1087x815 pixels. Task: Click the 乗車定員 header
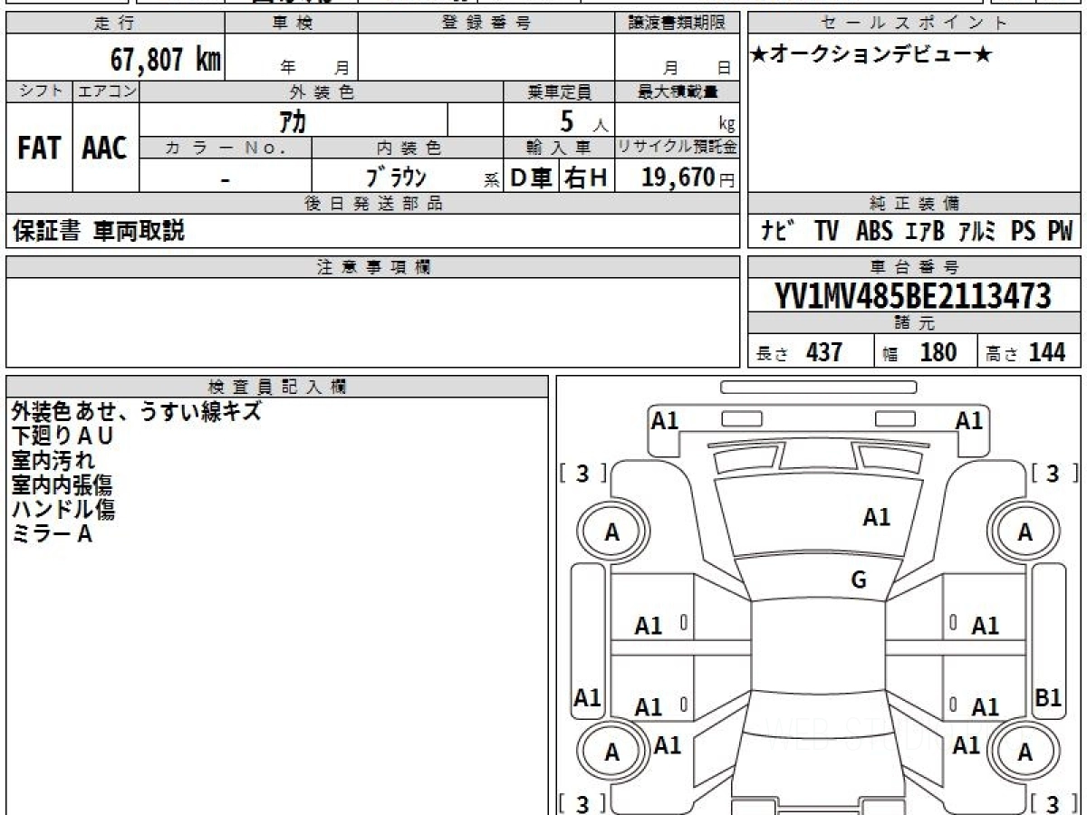point(559,91)
